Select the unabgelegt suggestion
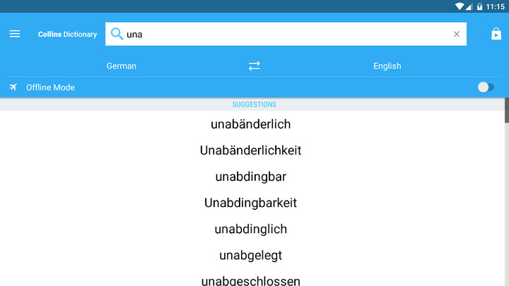The height and width of the screenshot is (286, 509). (250, 255)
